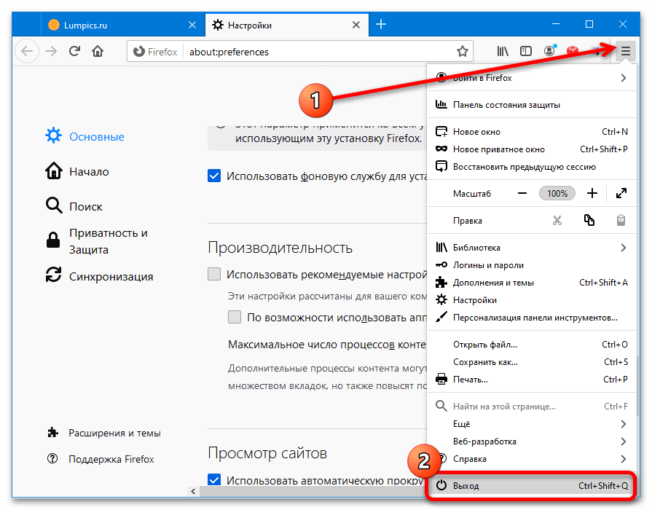Click the Library toolbar icon
652x510 pixels.
[503, 51]
